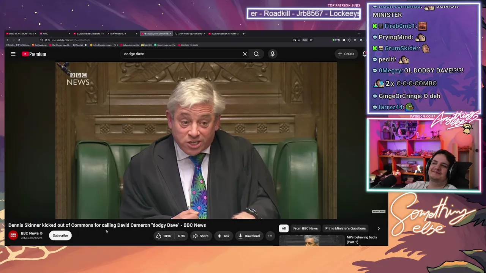Open the BBC News channel name link
This screenshot has height=273, width=486.
(30, 233)
